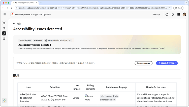Click the div class card code snippet

pos(109,98)
